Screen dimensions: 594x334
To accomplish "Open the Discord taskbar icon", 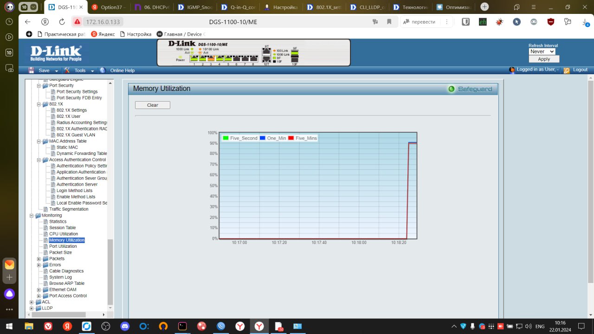I will coord(125,326).
